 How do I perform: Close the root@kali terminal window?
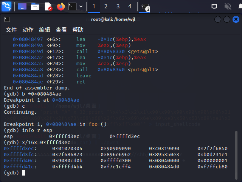(236, 19)
